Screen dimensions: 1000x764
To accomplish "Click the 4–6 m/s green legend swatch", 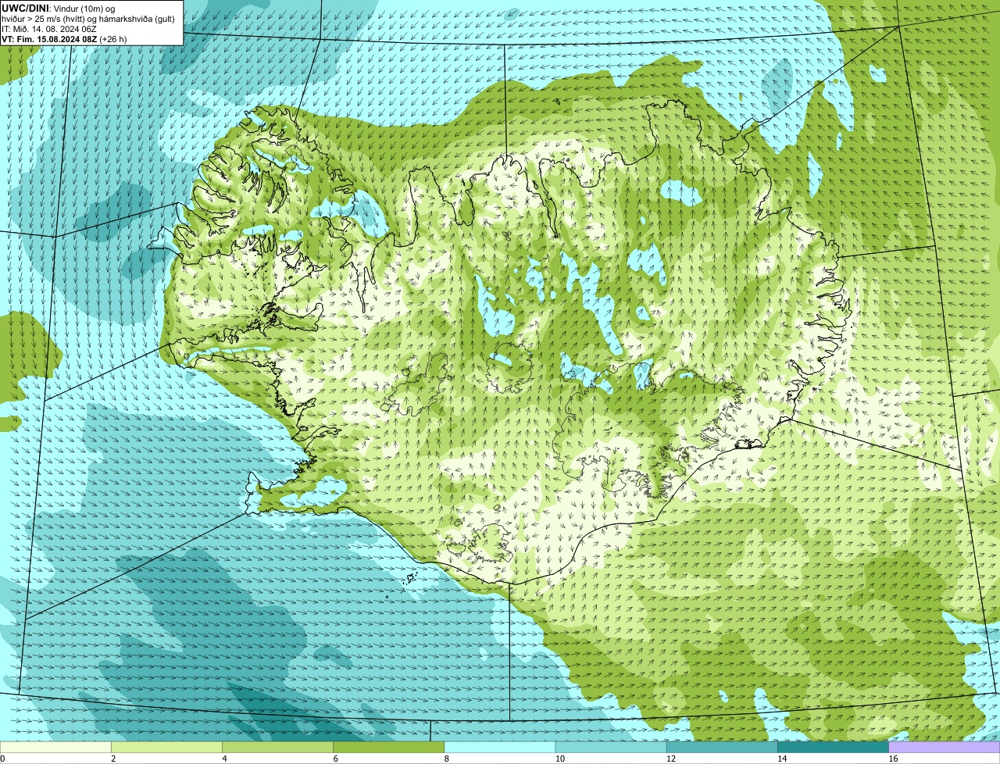I will pos(277,748).
